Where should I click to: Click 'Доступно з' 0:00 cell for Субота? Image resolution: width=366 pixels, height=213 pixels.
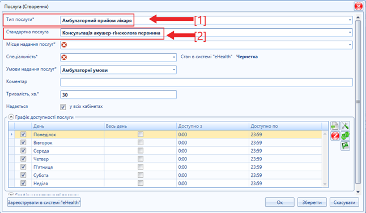(212, 175)
